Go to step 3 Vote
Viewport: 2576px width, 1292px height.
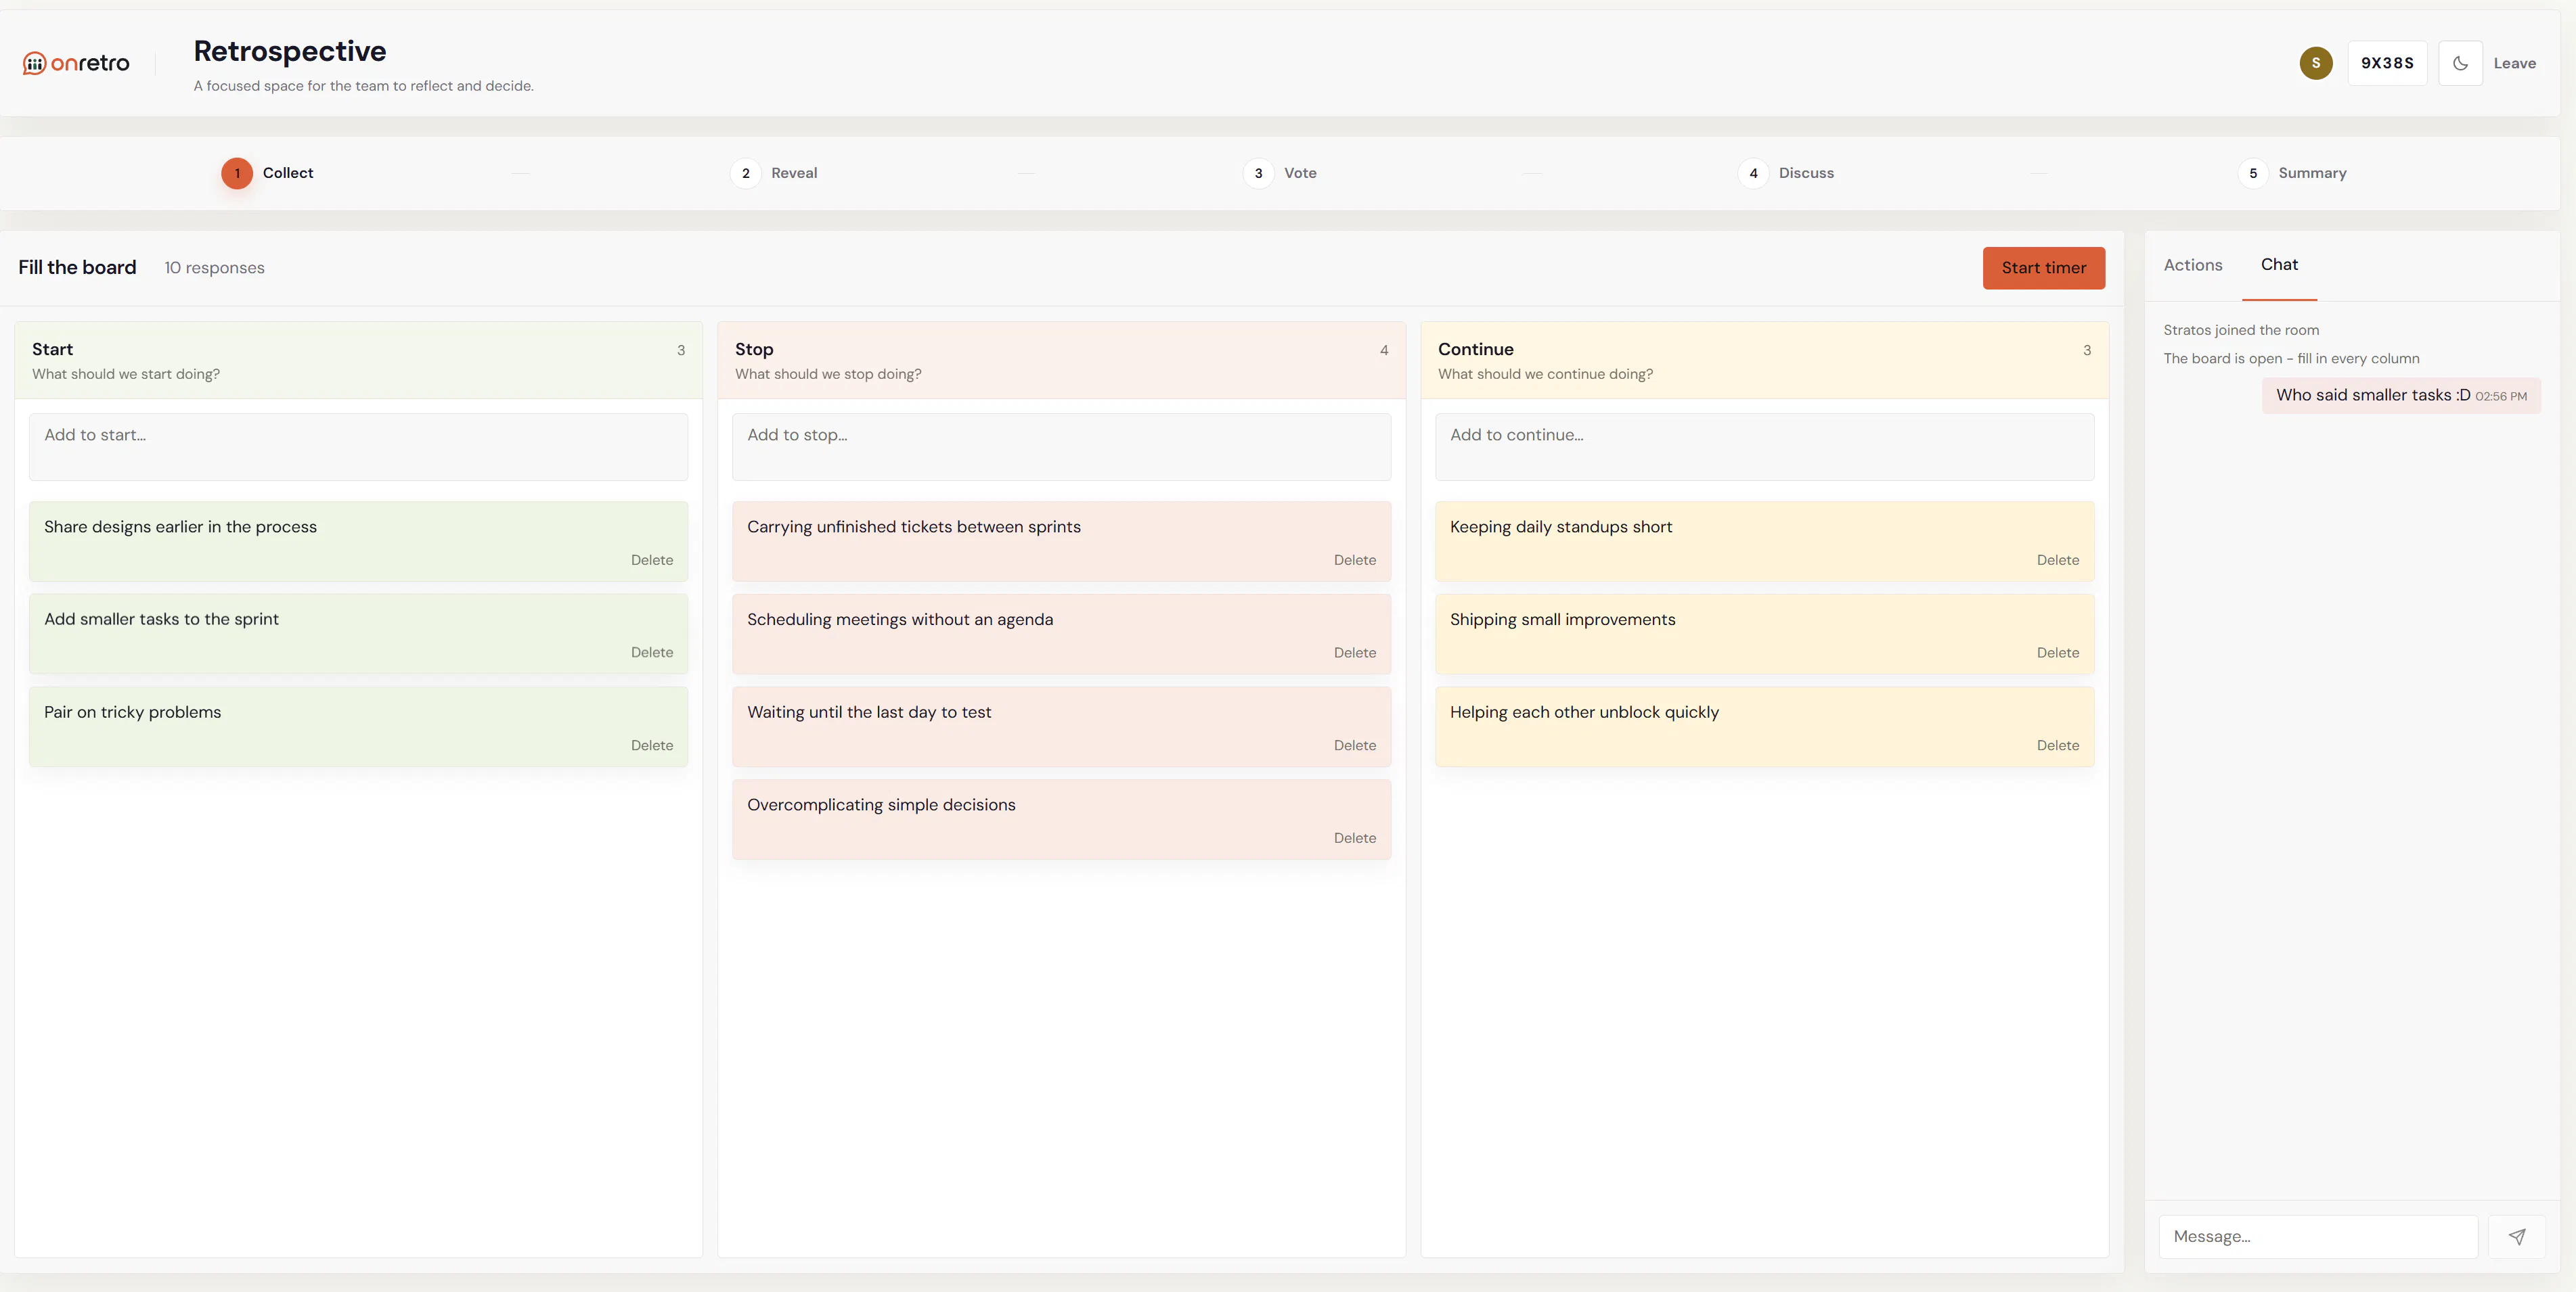tap(1280, 173)
